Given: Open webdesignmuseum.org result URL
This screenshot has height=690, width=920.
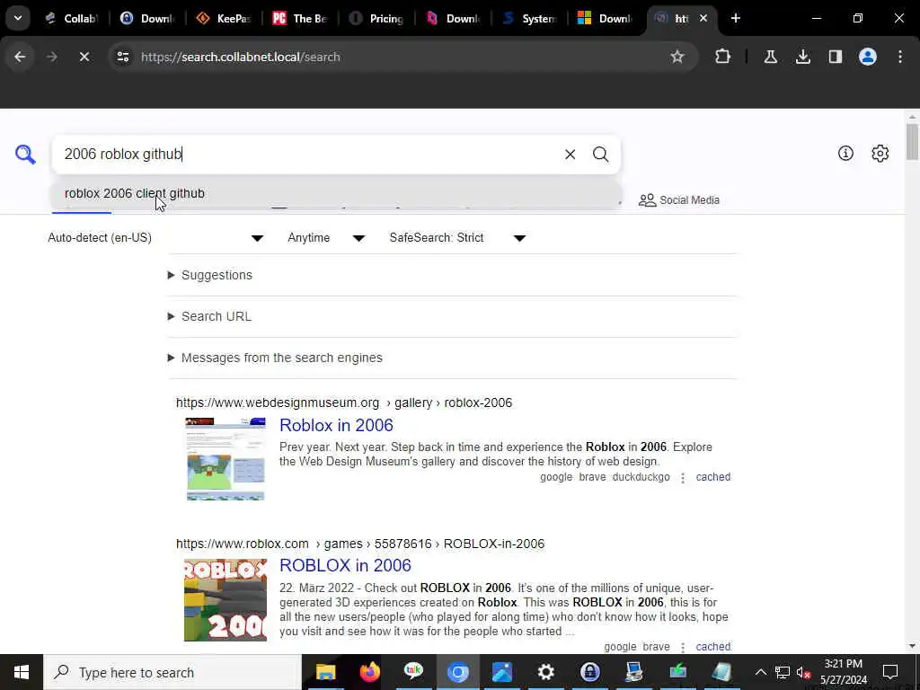Looking at the screenshot, I should pyautogui.click(x=344, y=403).
